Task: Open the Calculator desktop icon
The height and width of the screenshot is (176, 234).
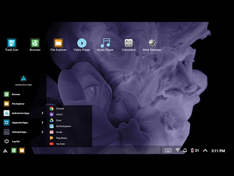Action: pos(129,43)
